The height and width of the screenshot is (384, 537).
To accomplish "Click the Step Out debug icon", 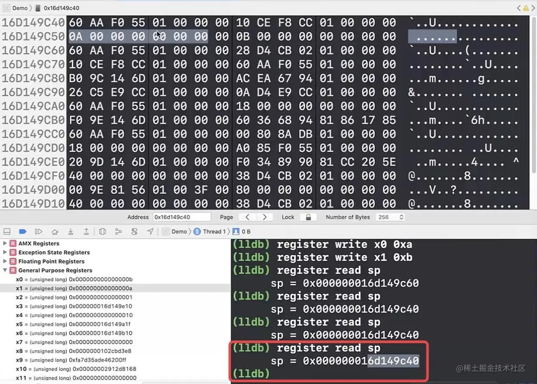I will point(86,231).
